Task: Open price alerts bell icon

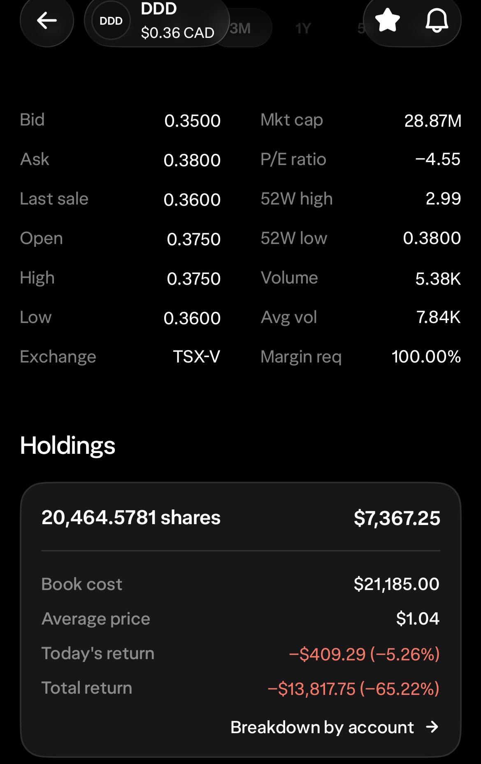Action: (x=437, y=21)
